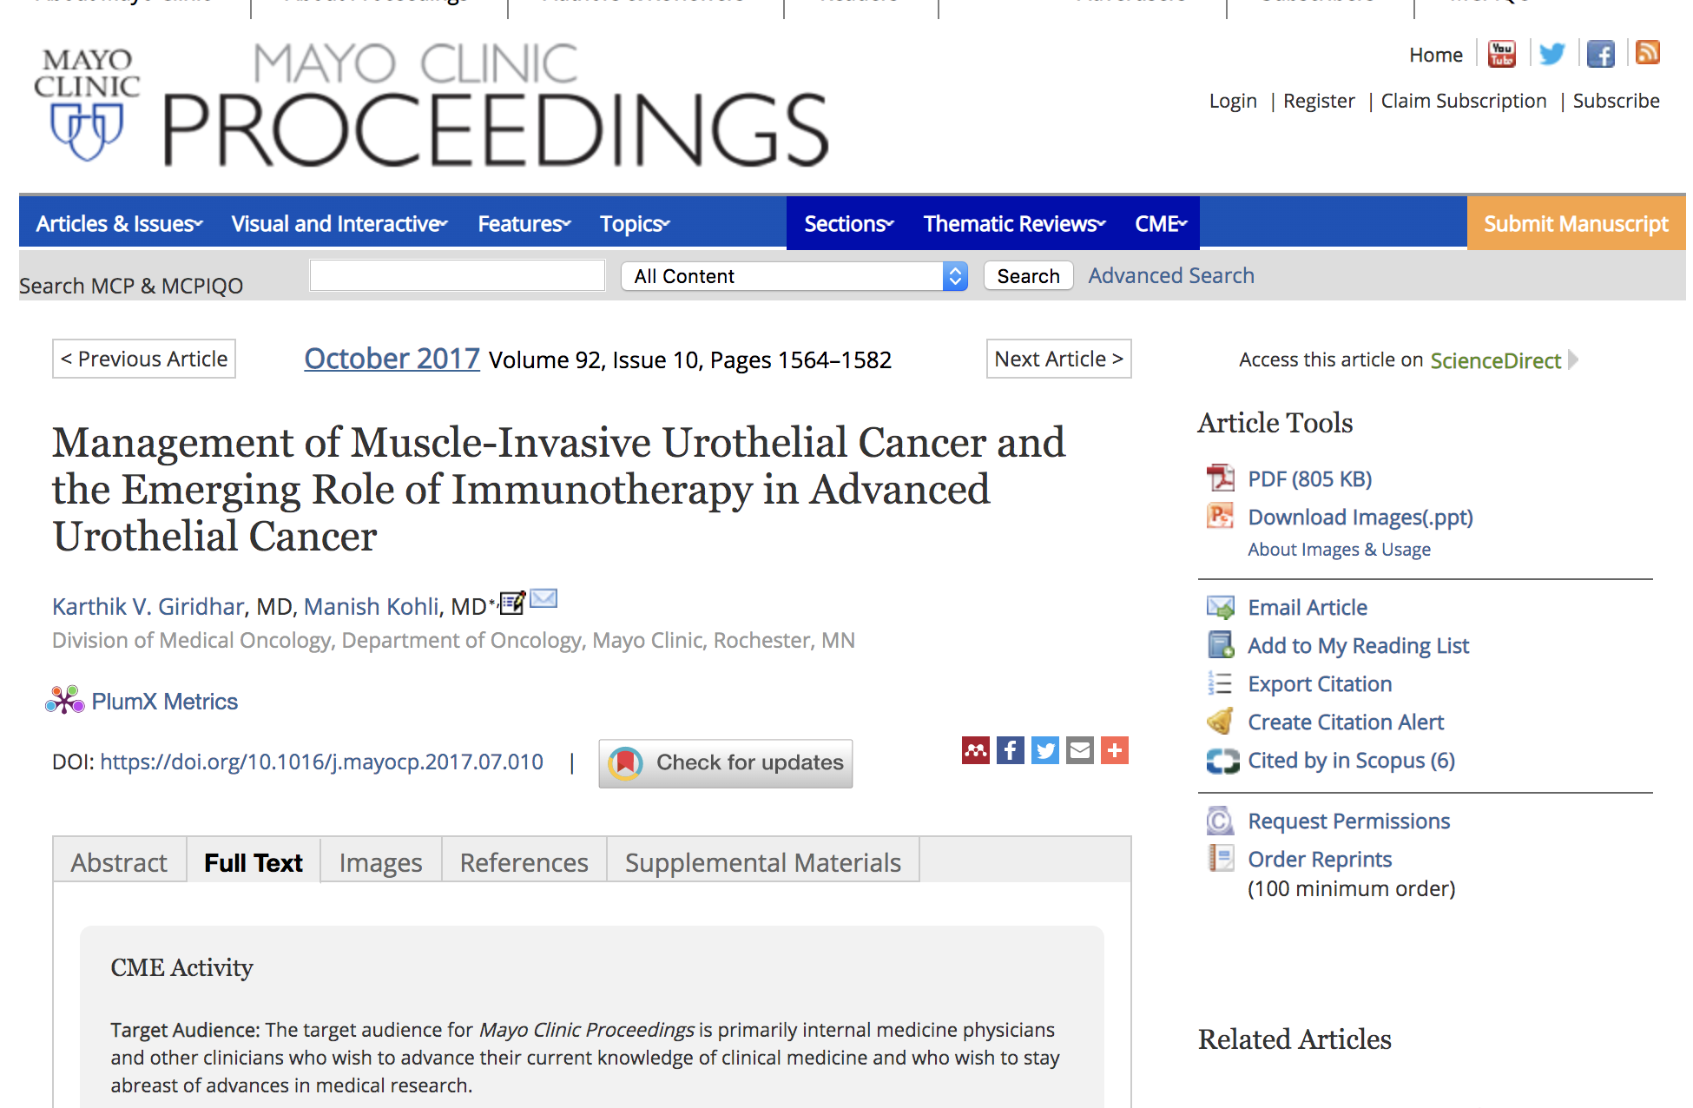This screenshot has width=1693, height=1108.
Task: Share article on Facebook square icon
Action: click(1011, 750)
